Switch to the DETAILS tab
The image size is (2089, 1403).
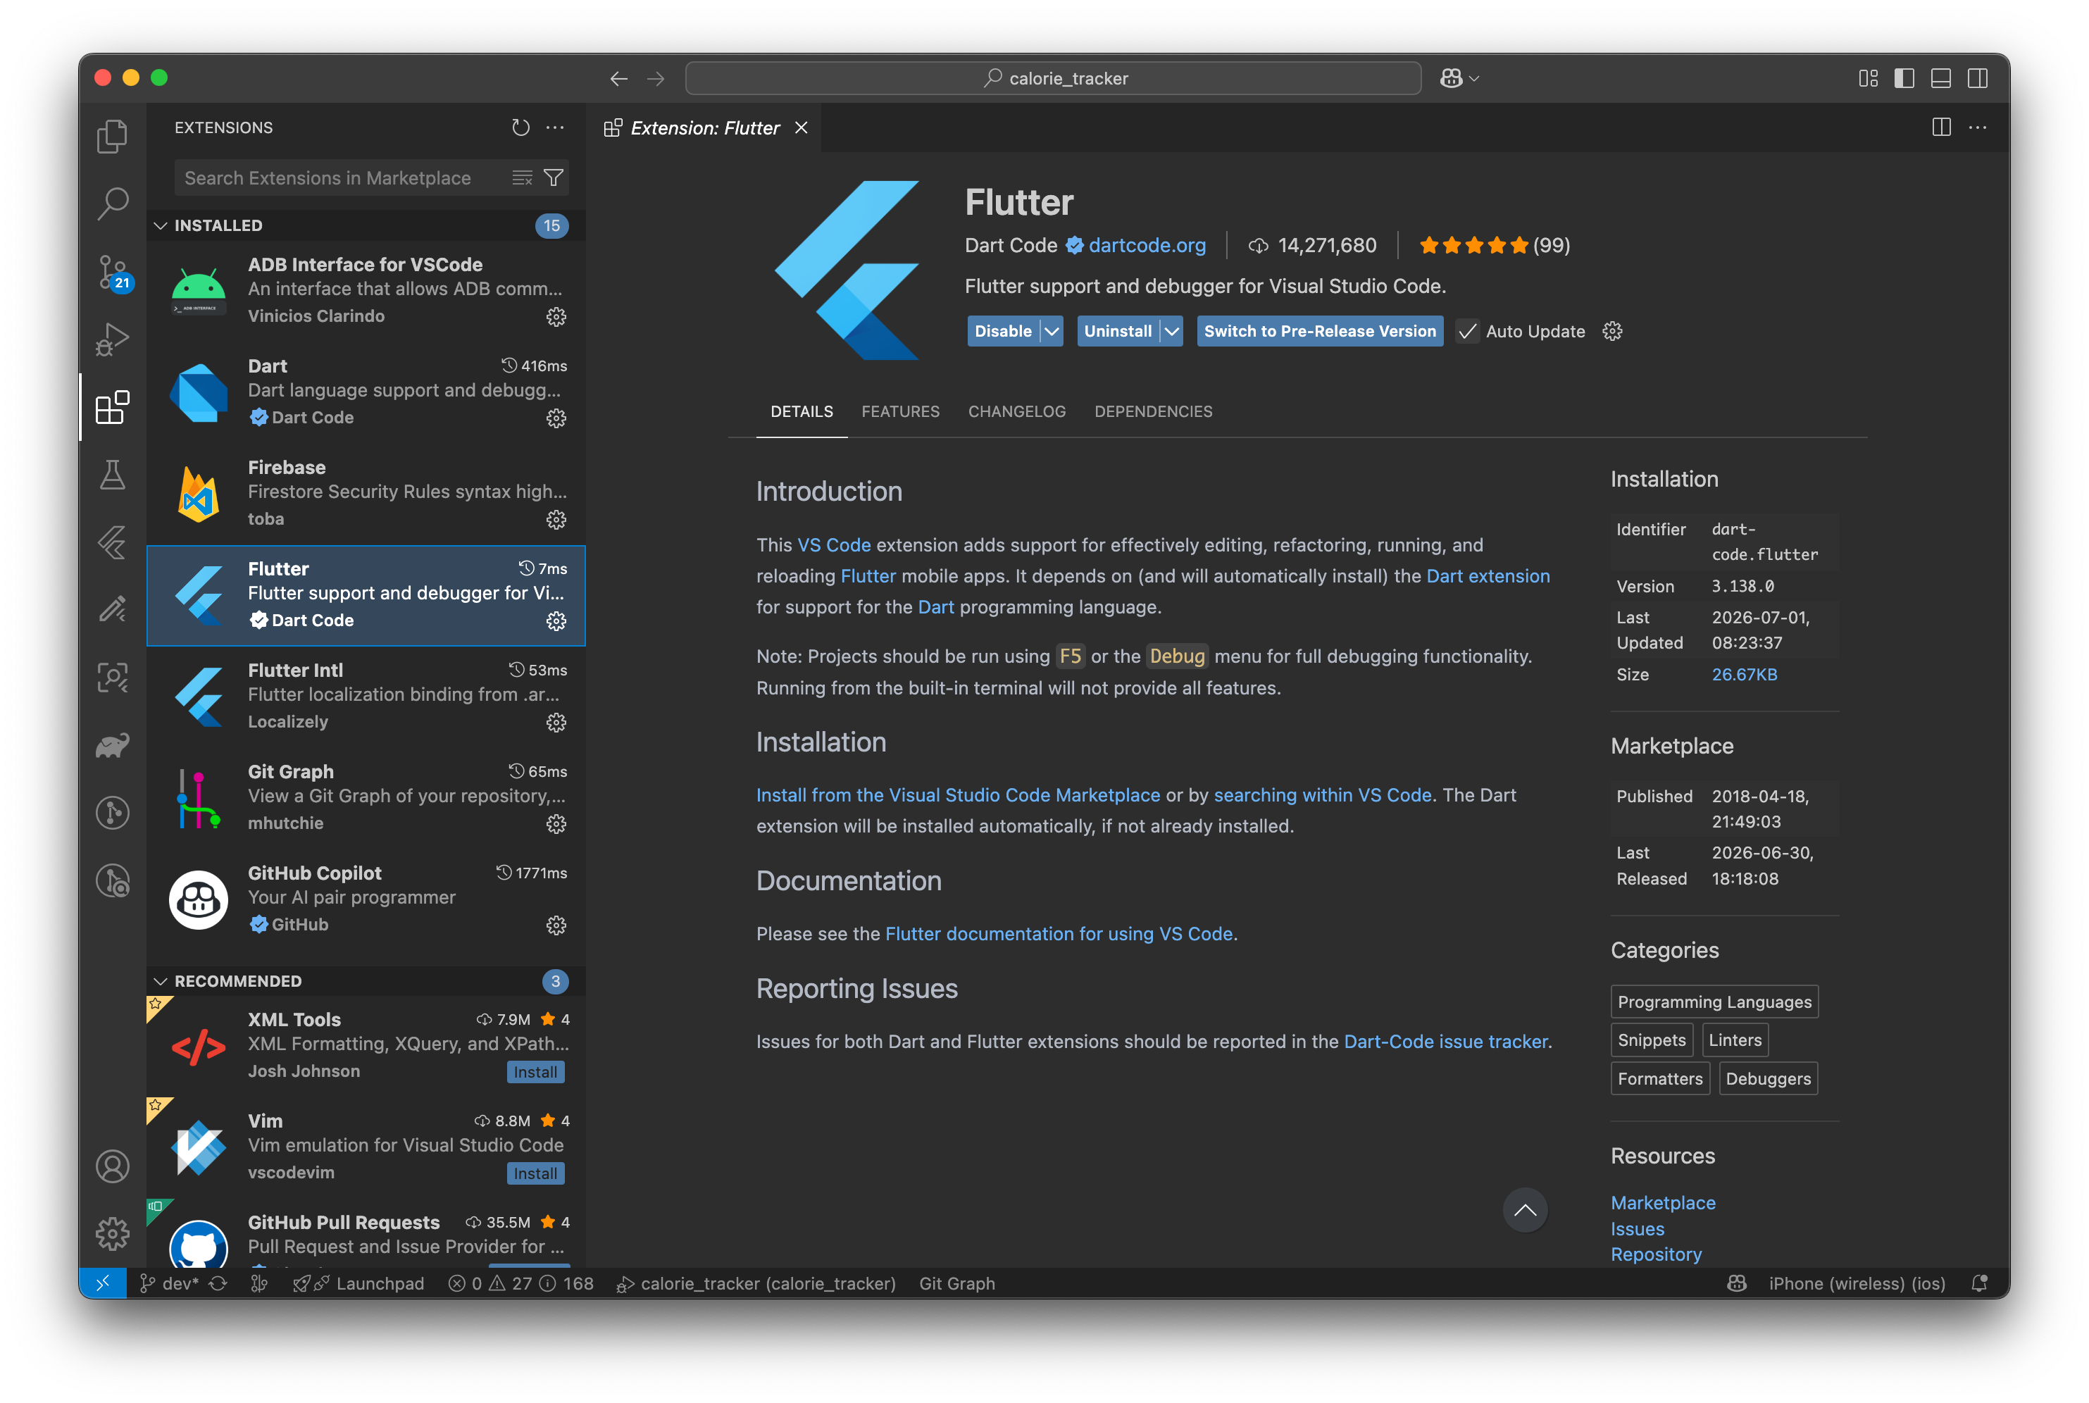pos(802,411)
